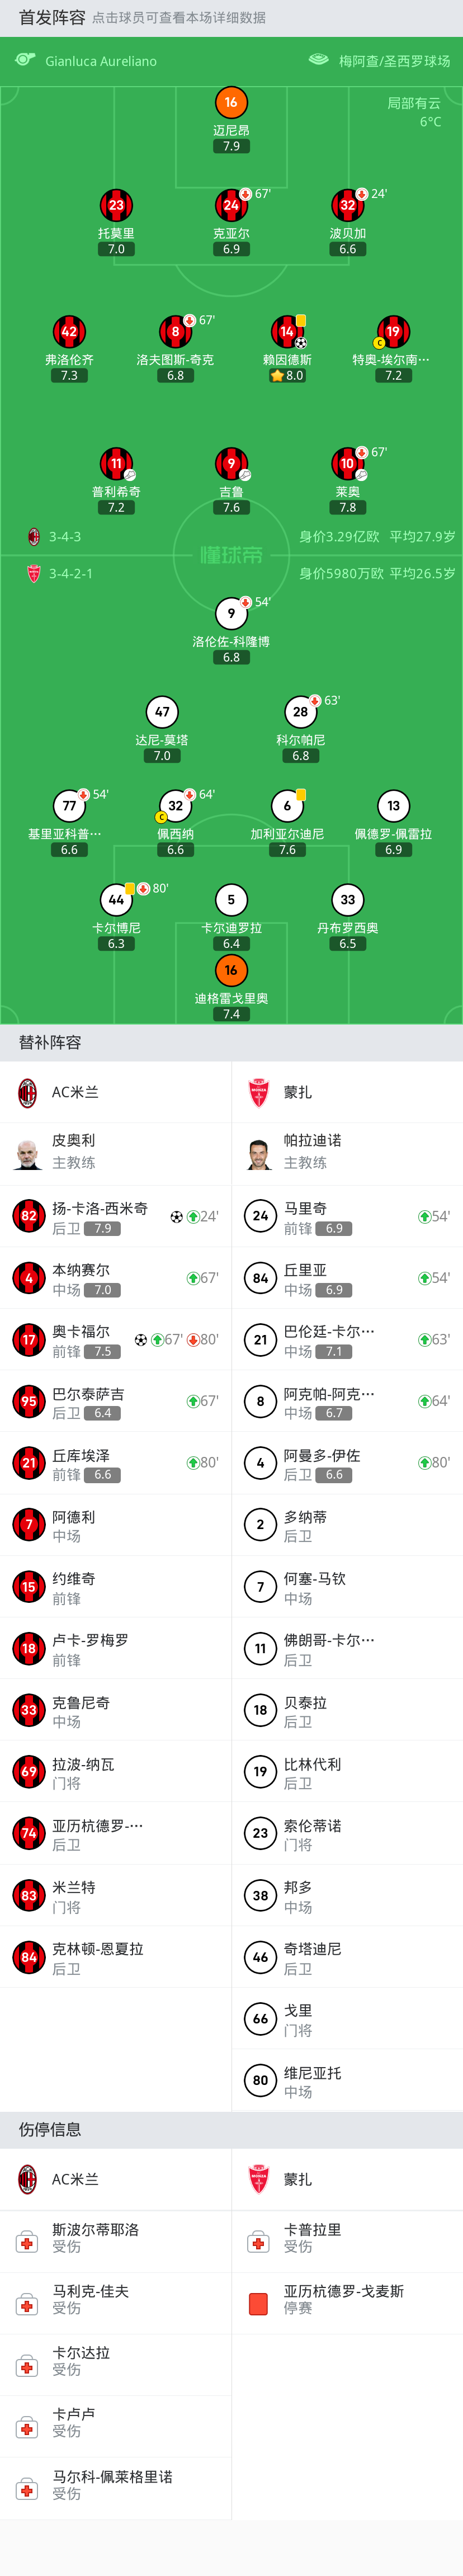The image size is (463, 2576).
Task: Tap referee Gianluca Aureliano whistle icon
Action: point(25,60)
